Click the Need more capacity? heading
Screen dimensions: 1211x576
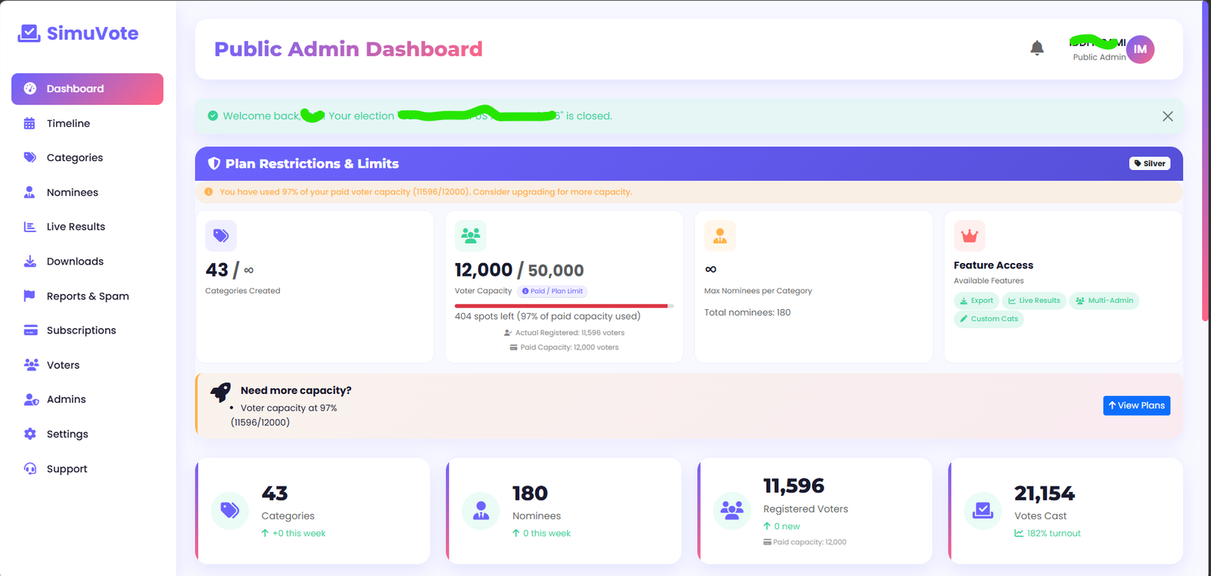[296, 391]
